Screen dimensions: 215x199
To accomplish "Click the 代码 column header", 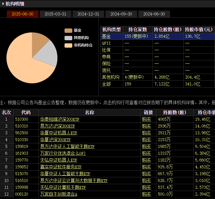I will click(26, 112).
